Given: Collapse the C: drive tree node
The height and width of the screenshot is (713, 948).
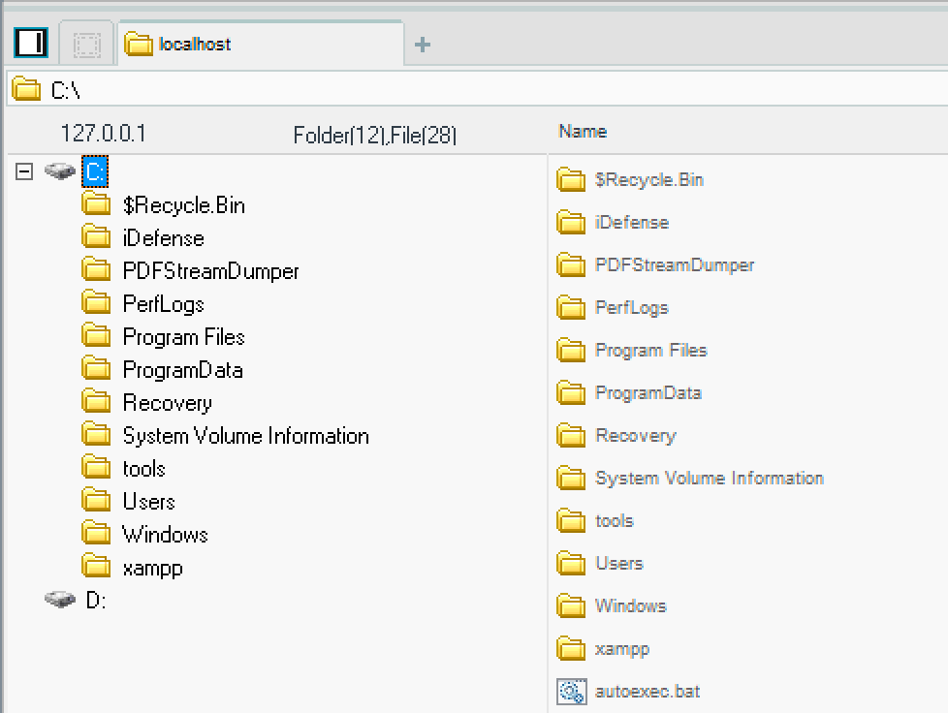Looking at the screenshot, I should [23, 171].
